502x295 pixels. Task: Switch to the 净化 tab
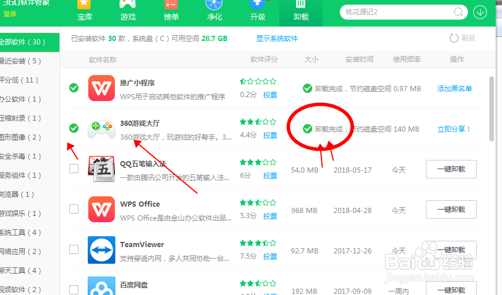pos(214,11)
